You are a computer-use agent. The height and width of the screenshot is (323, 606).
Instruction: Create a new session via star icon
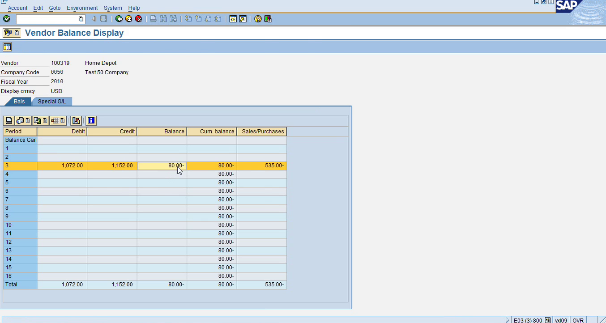[x=233, y=19]
